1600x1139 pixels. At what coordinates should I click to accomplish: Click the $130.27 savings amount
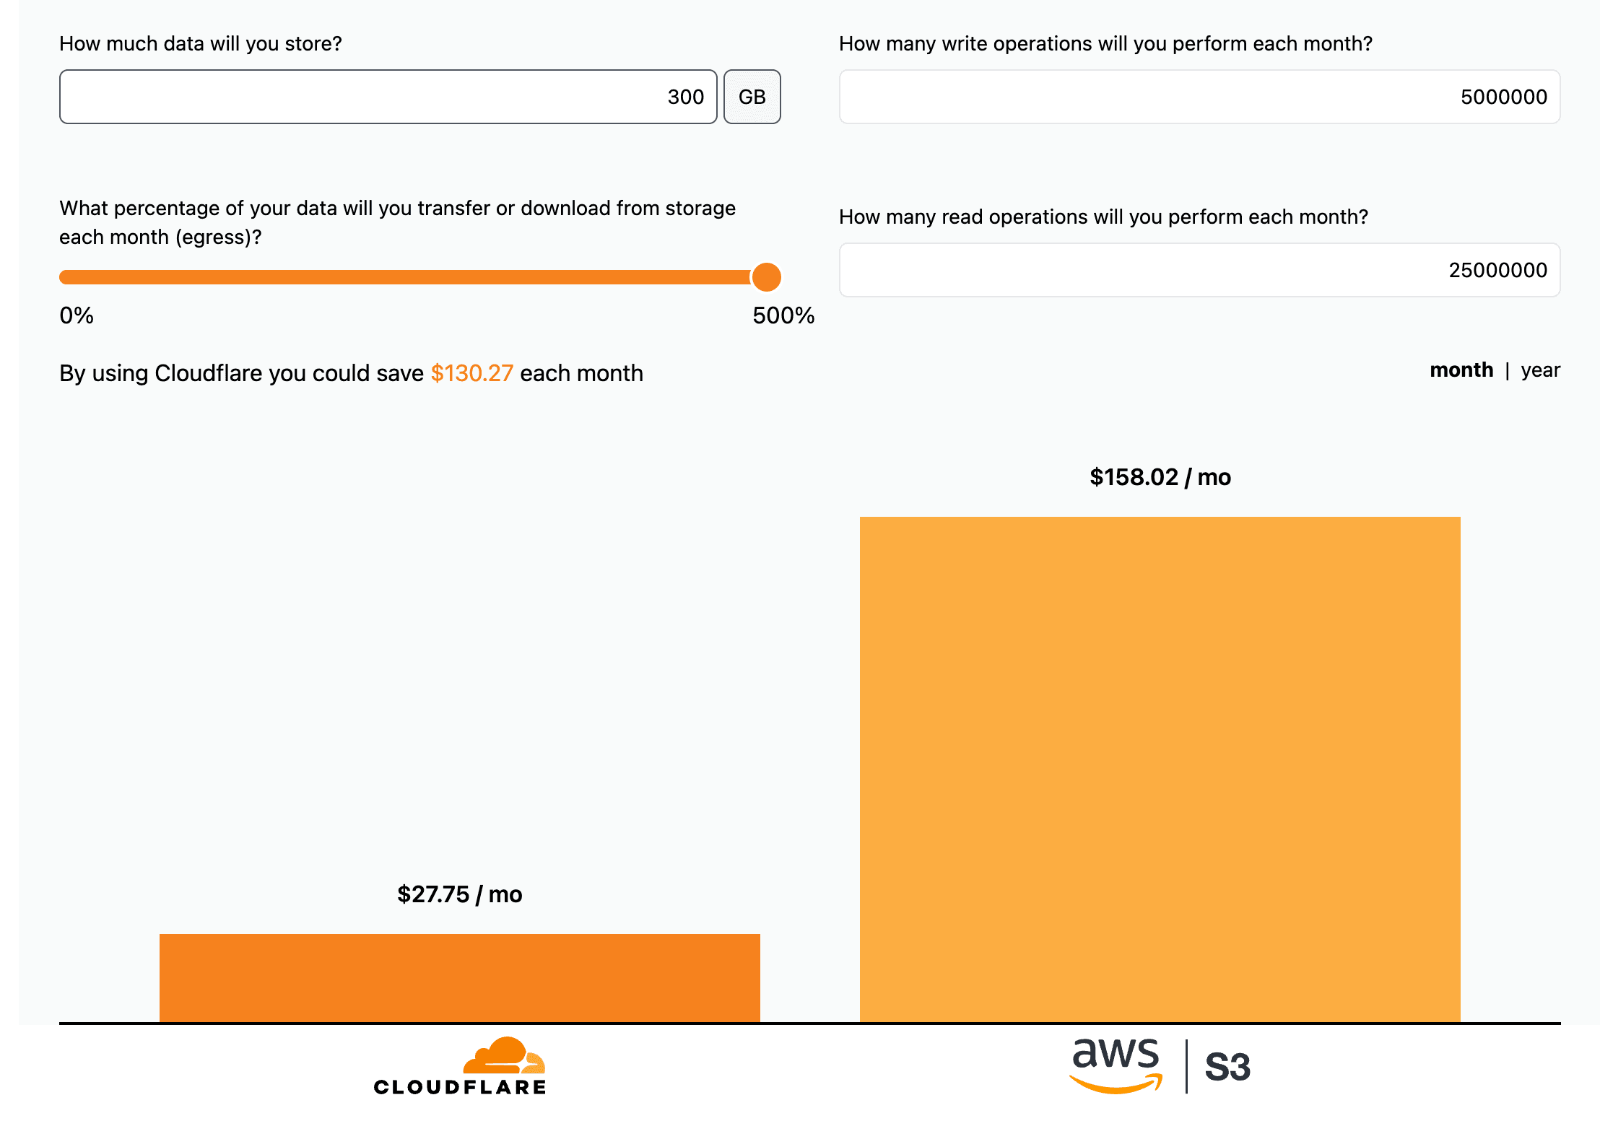[471, 373]
